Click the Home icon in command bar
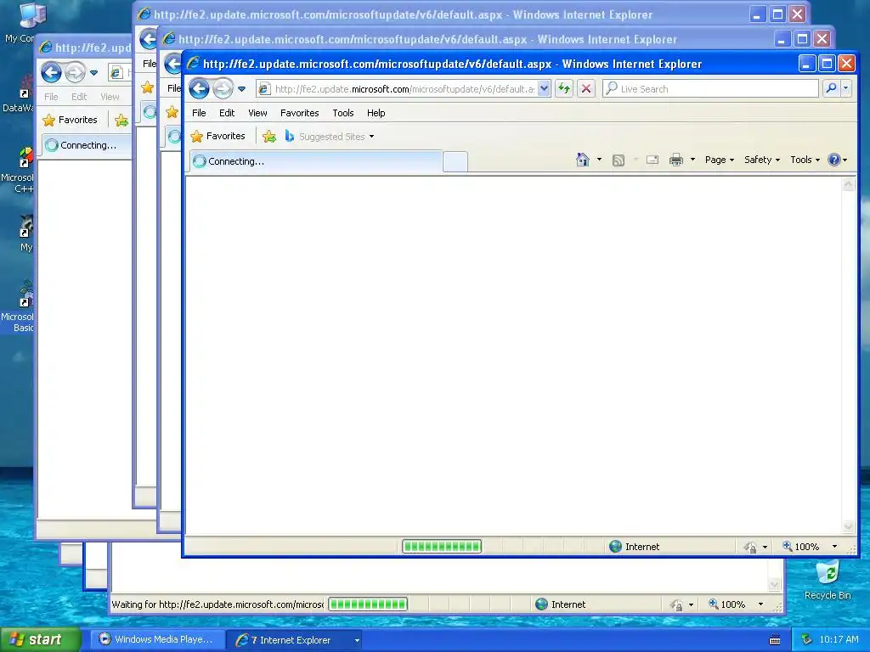Image resolution: width=870 pixels, height=652 pixels. point(583,160)
